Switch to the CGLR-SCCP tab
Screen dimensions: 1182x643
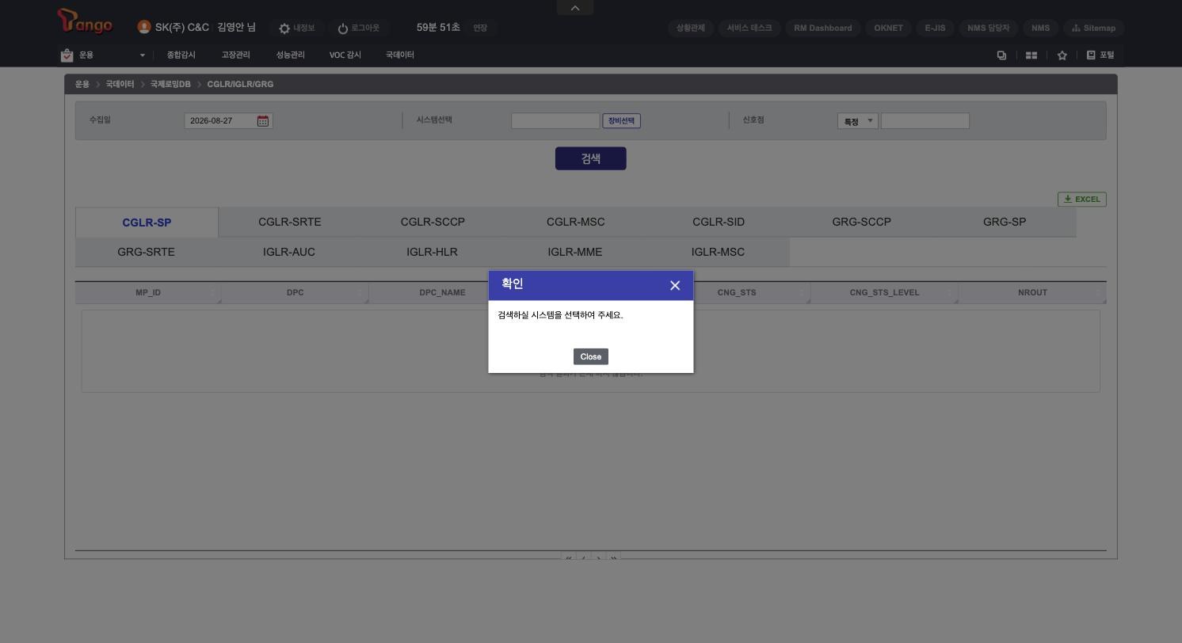click(433, 223)
